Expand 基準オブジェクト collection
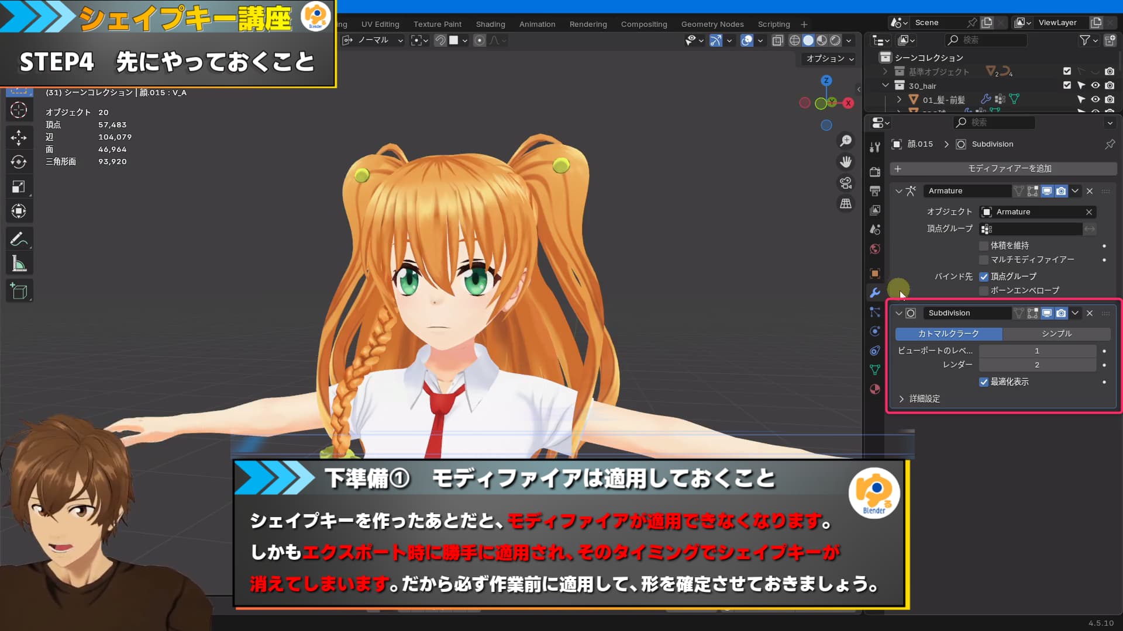Screen dimensions: 1123x631 [x=886, y=71]
